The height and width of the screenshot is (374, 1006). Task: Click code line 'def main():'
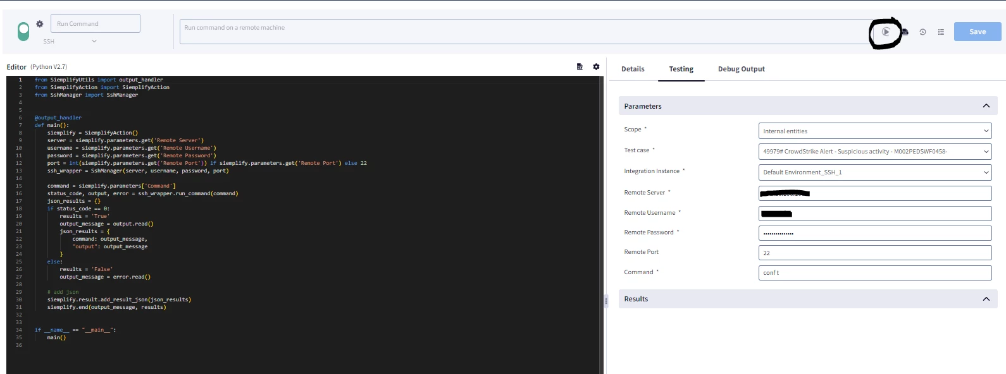(52, 125)
